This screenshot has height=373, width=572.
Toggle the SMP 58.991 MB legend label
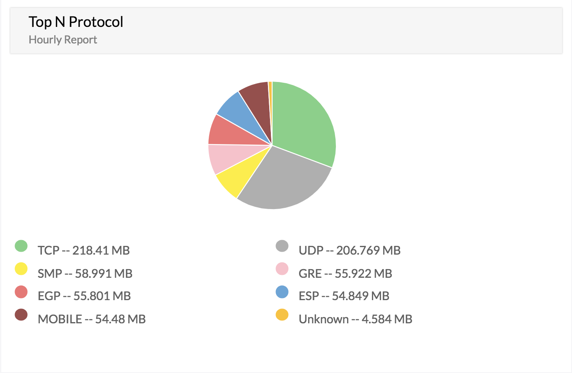[x=85, y=274]
